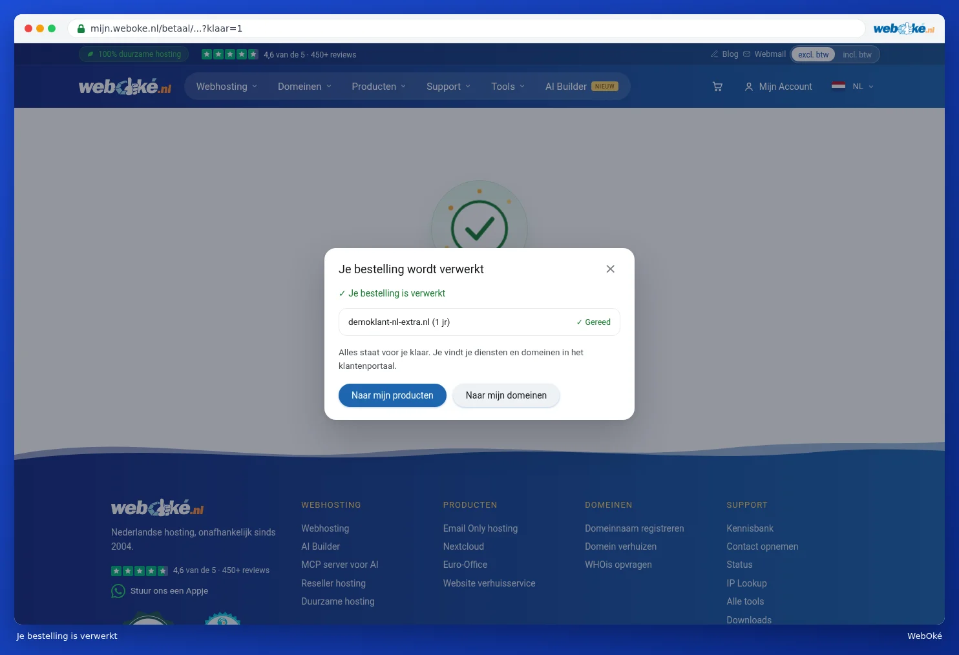
Task: Open footer AI Builder link
Action: point(321,546)
